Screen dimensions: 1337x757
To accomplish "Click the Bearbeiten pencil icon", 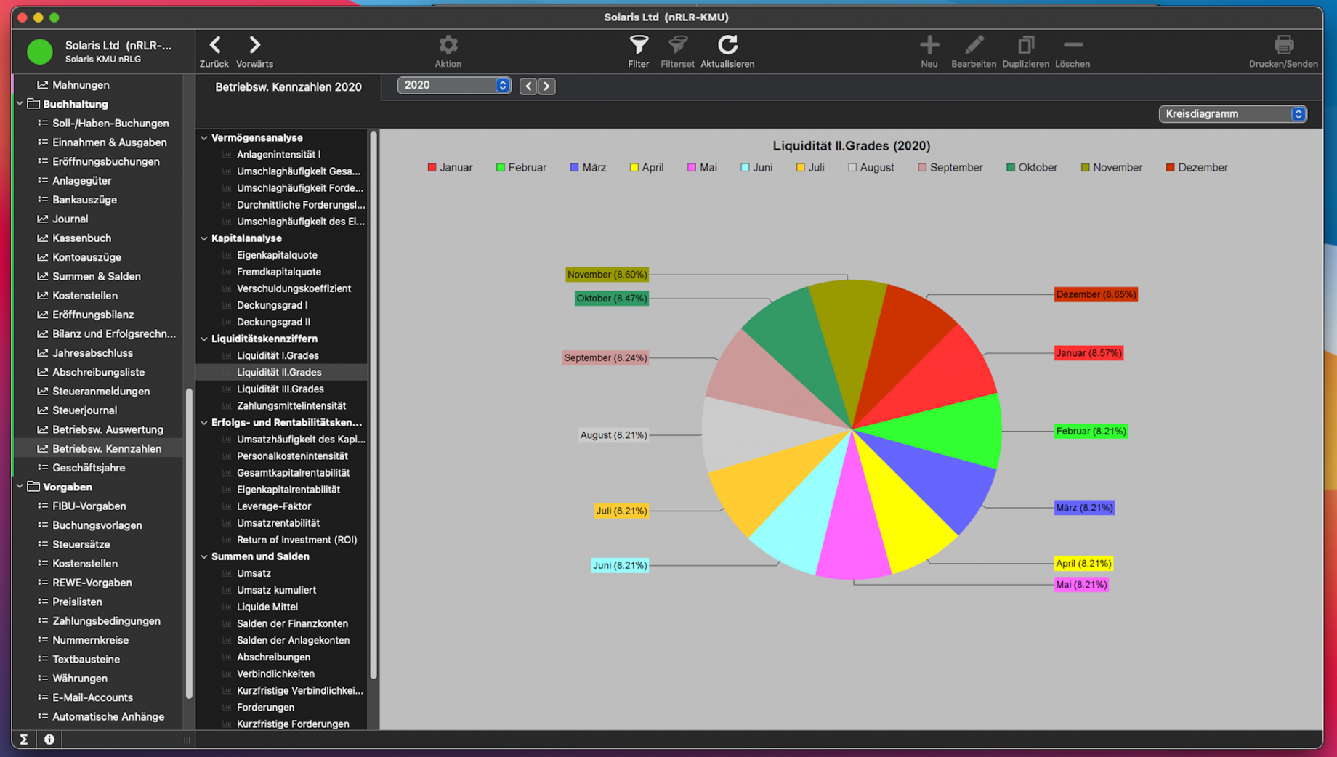I will [x=973, y=46].
